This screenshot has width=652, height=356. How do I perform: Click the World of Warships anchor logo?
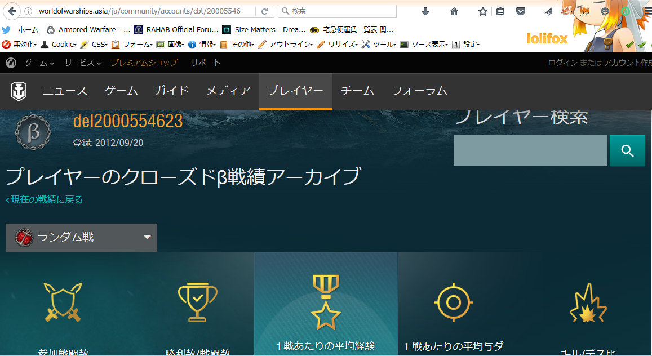(x=19, y=91)
